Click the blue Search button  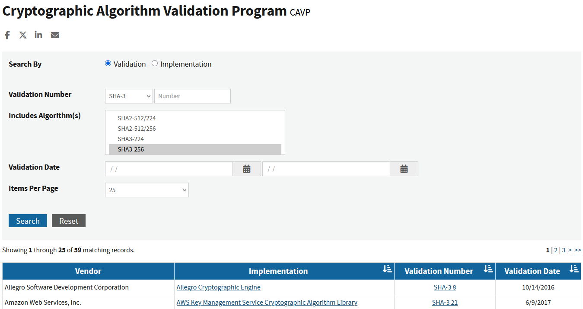click(x=28, y=221)
